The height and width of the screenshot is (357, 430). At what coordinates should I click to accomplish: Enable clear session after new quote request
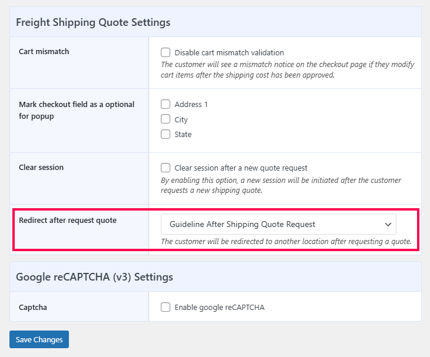[166, 168]
